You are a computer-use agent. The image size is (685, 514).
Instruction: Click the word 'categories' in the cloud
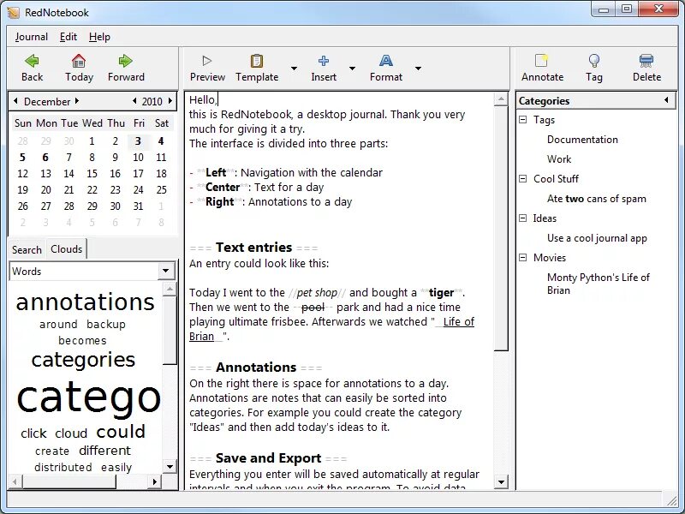pos(83,360)
